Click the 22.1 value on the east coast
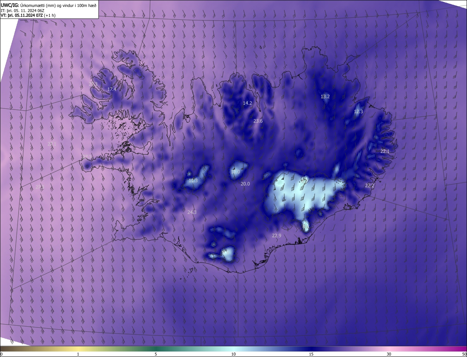The height and width of the screenshot is (357, 467). [385, 151]
